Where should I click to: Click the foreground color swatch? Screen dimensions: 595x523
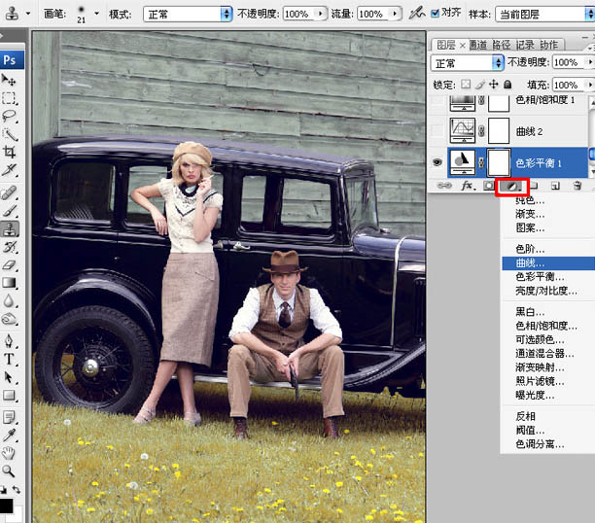[6, 506]
